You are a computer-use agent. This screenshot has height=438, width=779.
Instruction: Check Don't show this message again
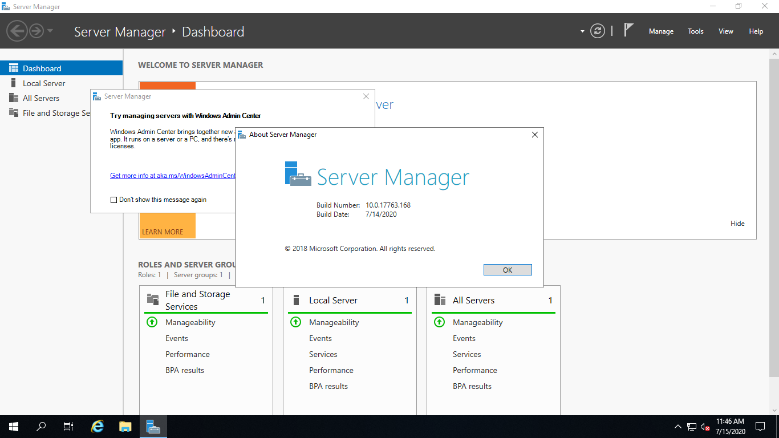click(113, 200)
